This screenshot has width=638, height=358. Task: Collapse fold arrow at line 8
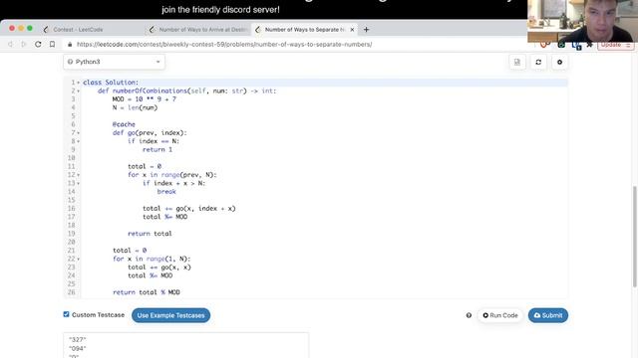(x=79, y=141)
